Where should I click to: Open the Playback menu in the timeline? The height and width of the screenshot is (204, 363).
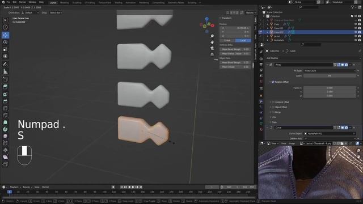tap(15, 187)
